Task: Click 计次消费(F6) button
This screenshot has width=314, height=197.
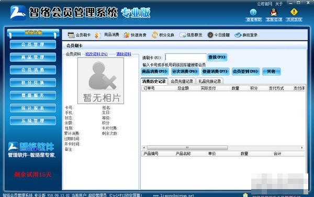Action: coord(185,71)
